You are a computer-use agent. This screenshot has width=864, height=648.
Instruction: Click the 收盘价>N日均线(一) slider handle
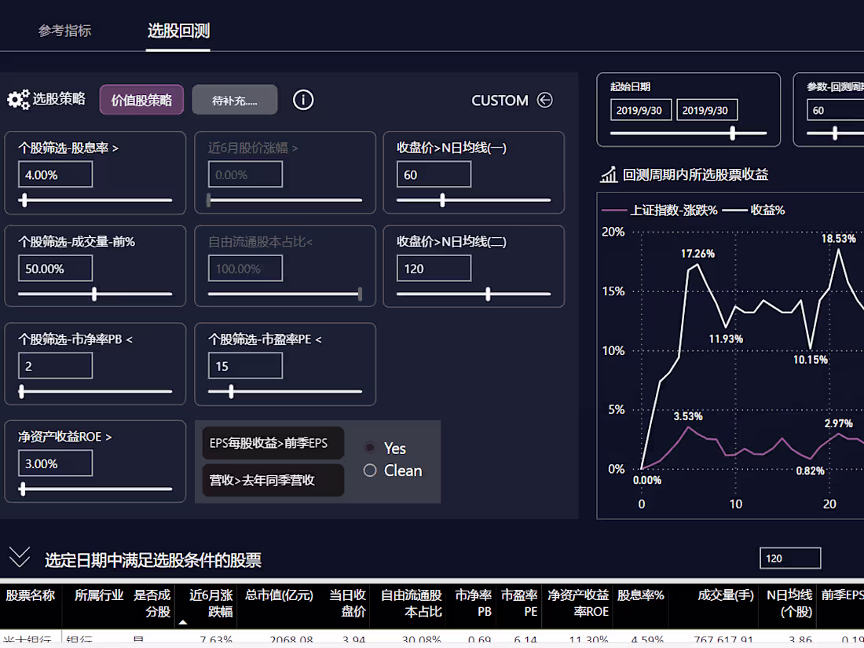click(442, 200)
